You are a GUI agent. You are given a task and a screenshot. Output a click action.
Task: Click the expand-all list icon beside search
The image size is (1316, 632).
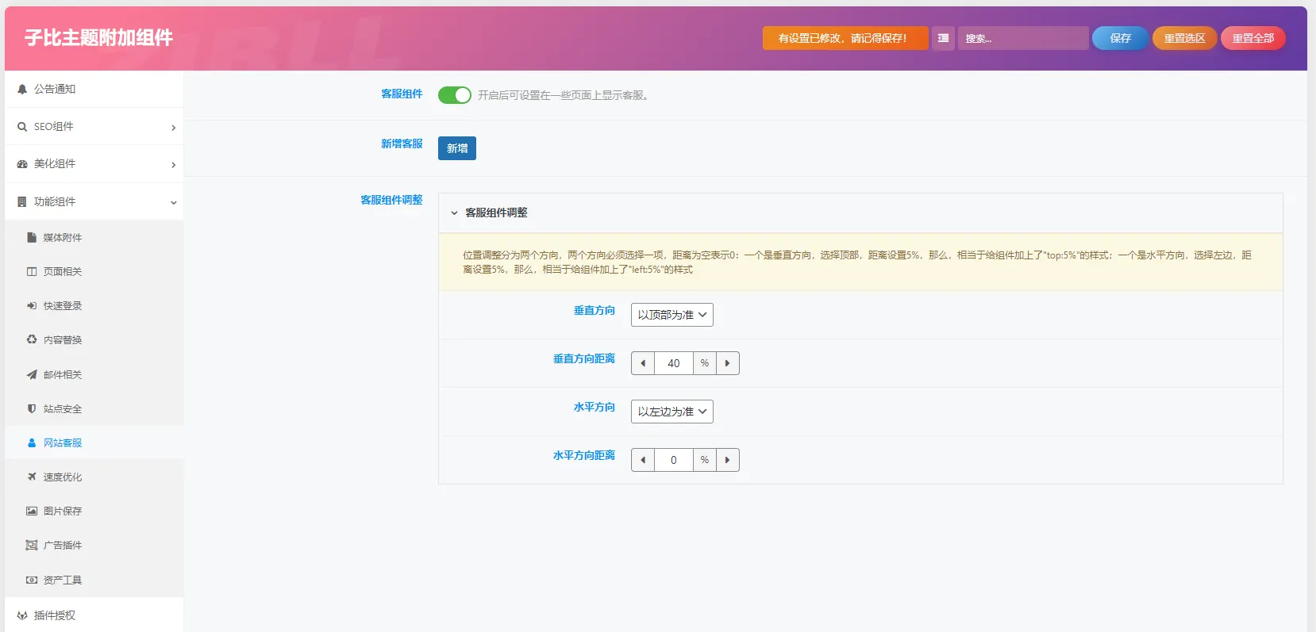coord(943,38)
